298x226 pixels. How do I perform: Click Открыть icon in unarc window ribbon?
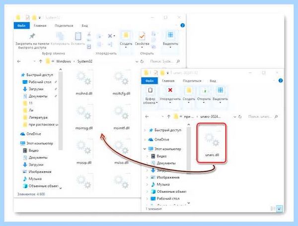pyautogui.click(x=205, y=91)
